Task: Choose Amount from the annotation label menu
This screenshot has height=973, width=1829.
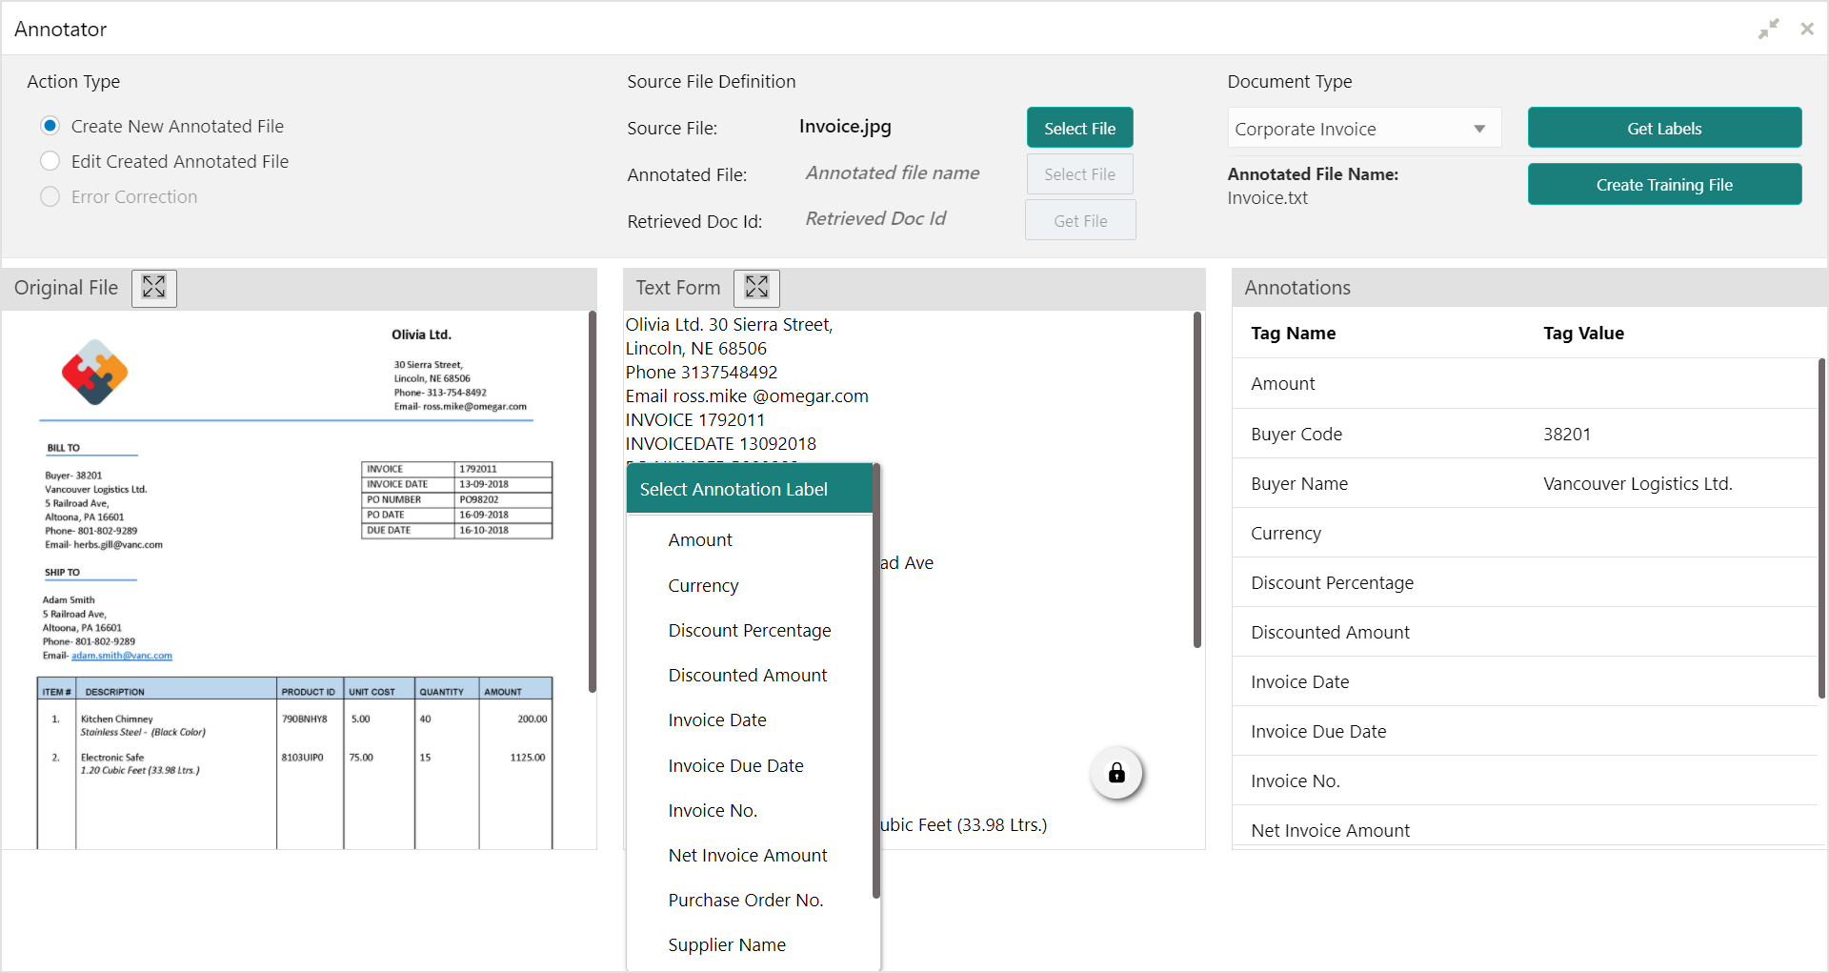Action: click(700, 539)
